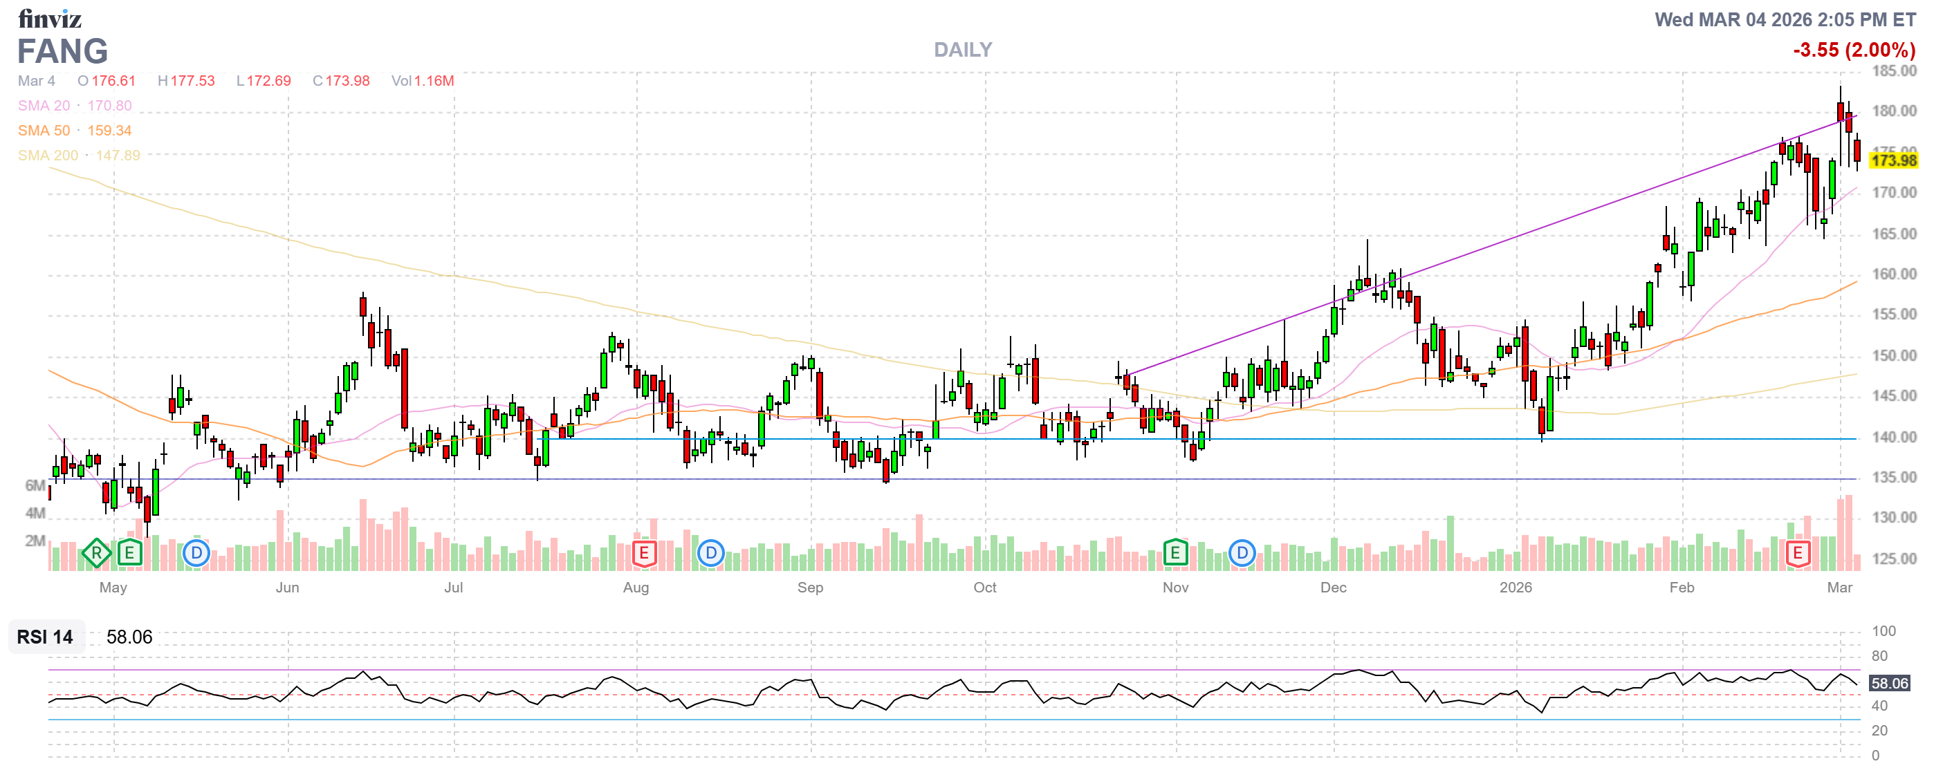Click the Vol 1.16M volume readout
The image size is (1934, 777).
pyautogui.click(x=422, y=81)
